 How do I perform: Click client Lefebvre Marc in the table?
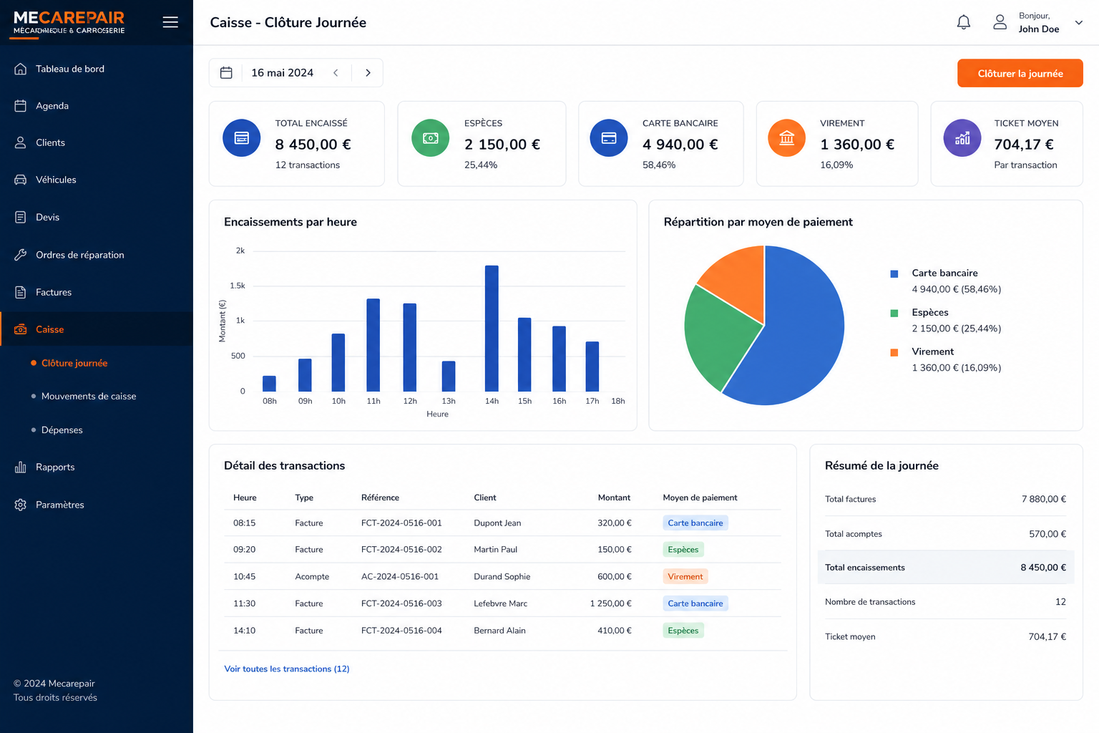(x=500, y=603)
